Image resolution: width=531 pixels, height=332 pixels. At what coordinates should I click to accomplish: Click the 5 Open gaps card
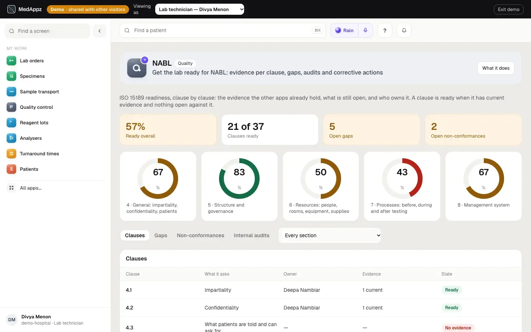coord(372,129)
